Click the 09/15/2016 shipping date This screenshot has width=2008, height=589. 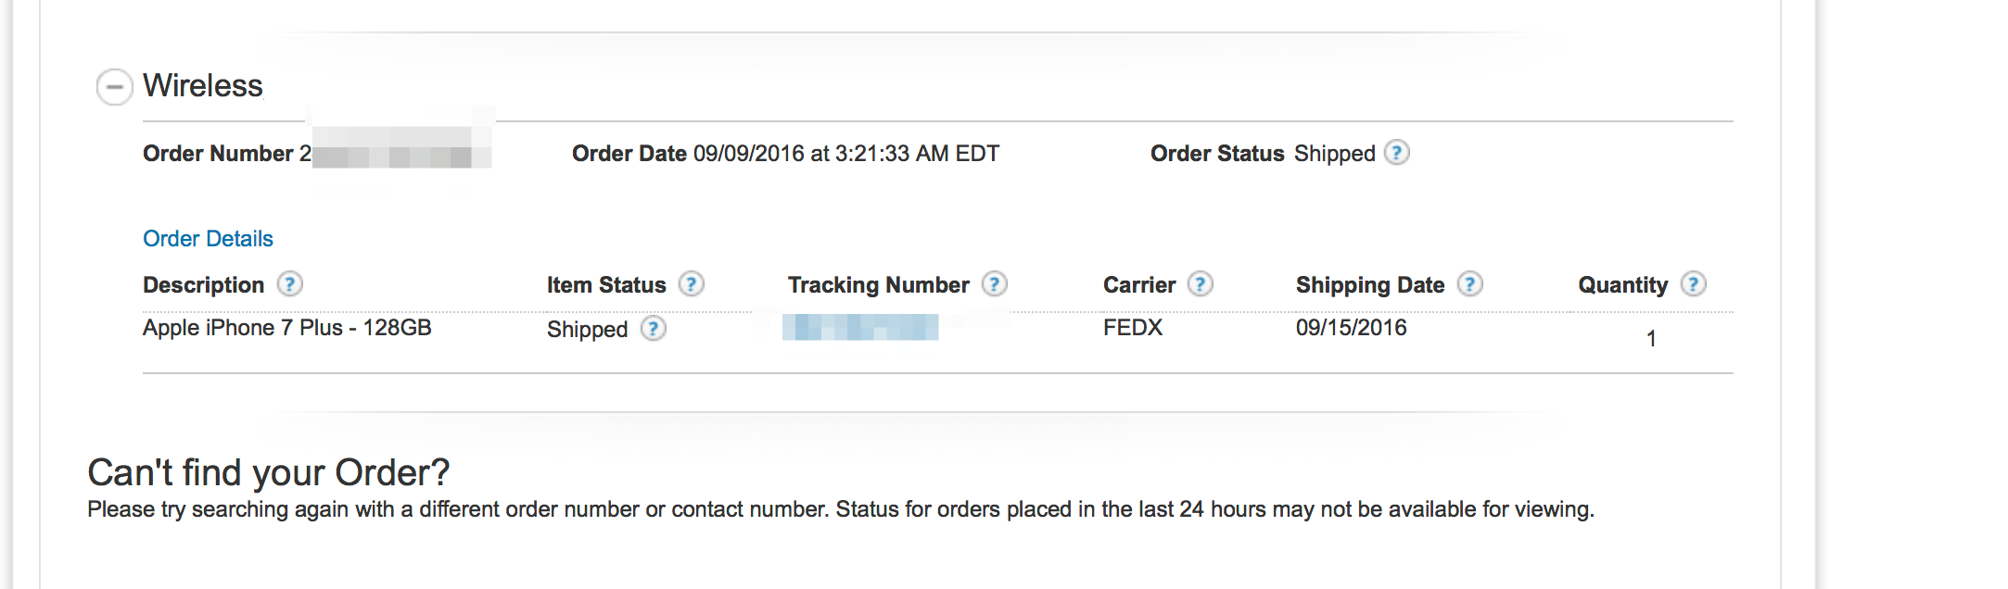pyautogui.click(x=1351, y=328)
